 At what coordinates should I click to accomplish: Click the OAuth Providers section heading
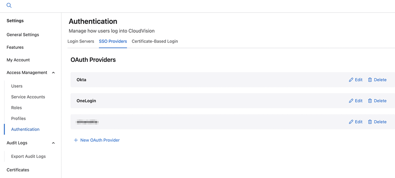coord(93,60)
